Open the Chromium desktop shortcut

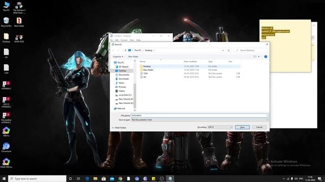tap(6, 147)
